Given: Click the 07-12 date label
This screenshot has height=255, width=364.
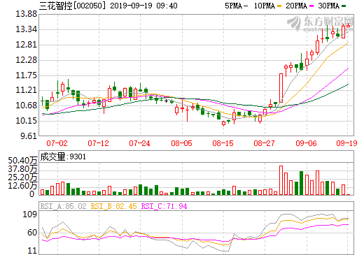Looking at the screenshot, I should [x=98, y=143].
